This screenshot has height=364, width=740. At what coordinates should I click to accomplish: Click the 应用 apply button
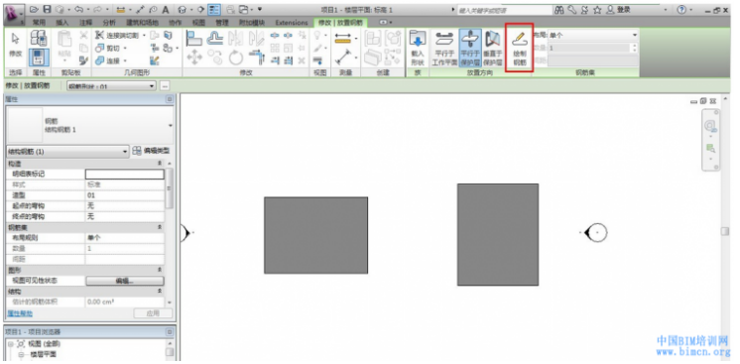pos(153,313)
